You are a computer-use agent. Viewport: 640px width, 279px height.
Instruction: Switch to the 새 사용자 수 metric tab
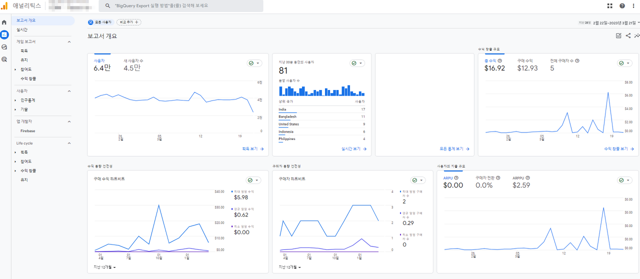pos(133,65)
